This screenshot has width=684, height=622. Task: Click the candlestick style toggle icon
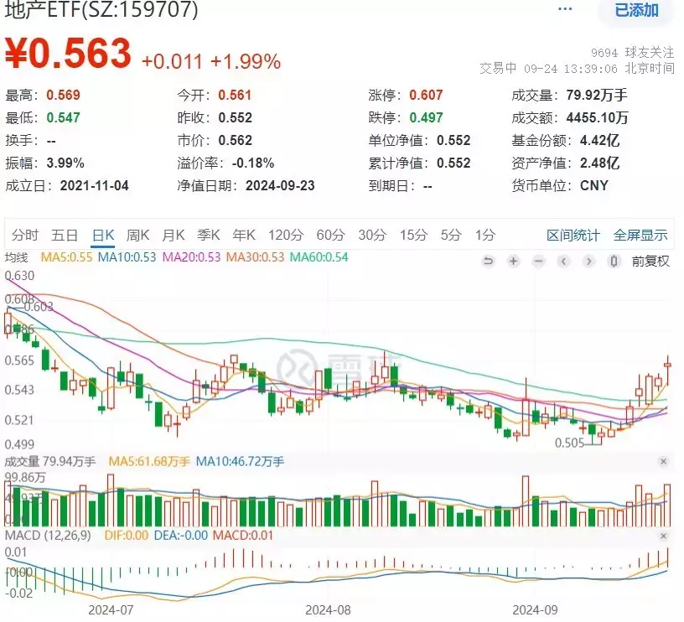[x=614, y=262]
